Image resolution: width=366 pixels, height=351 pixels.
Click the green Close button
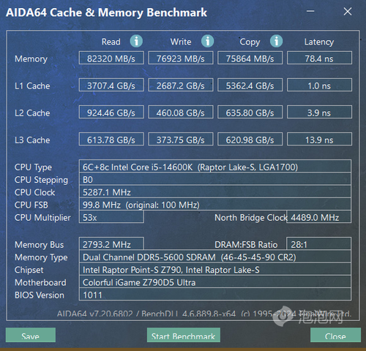pyautogui.click(x=335, y=335)
